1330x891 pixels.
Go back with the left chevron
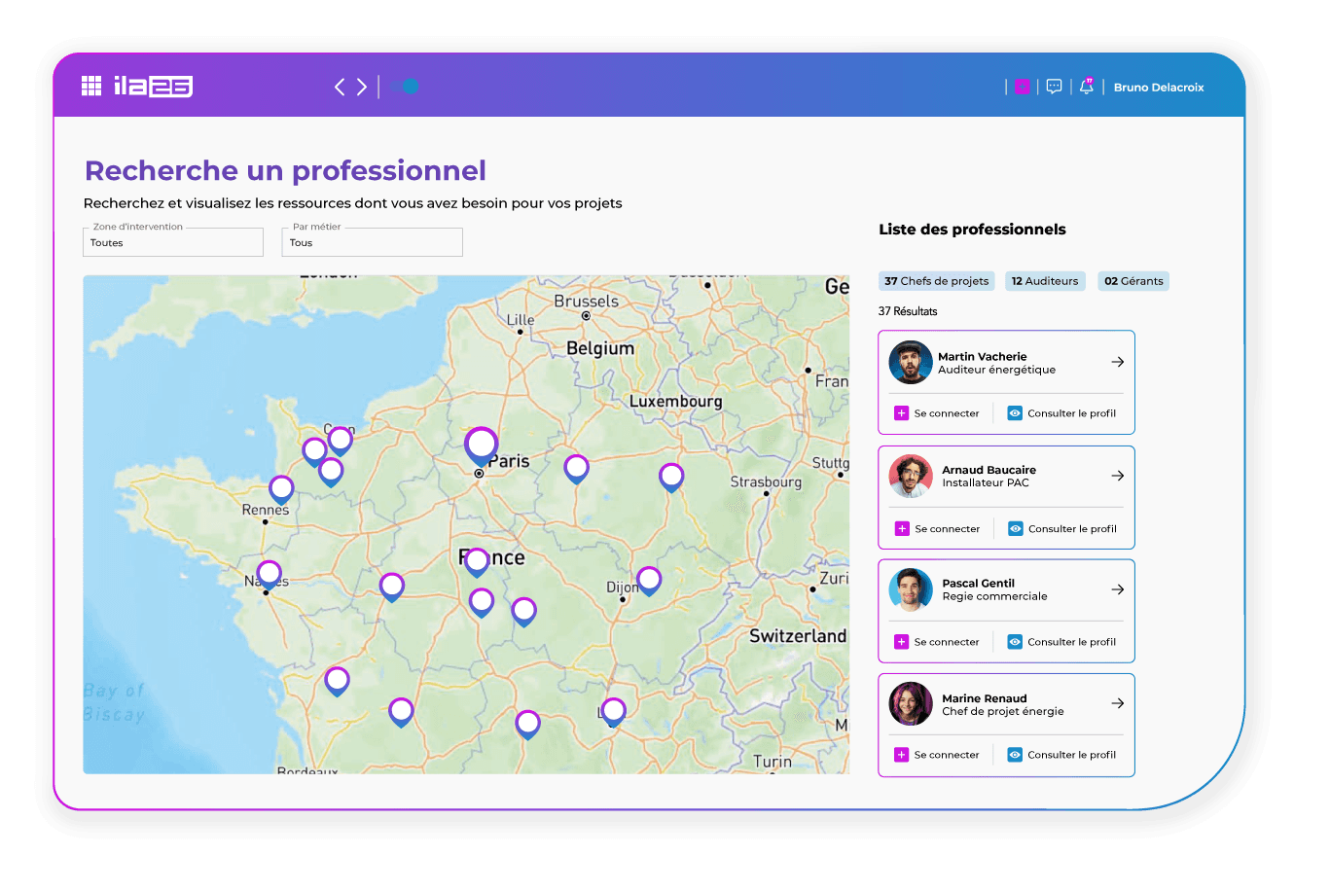(x=340, y=87)
